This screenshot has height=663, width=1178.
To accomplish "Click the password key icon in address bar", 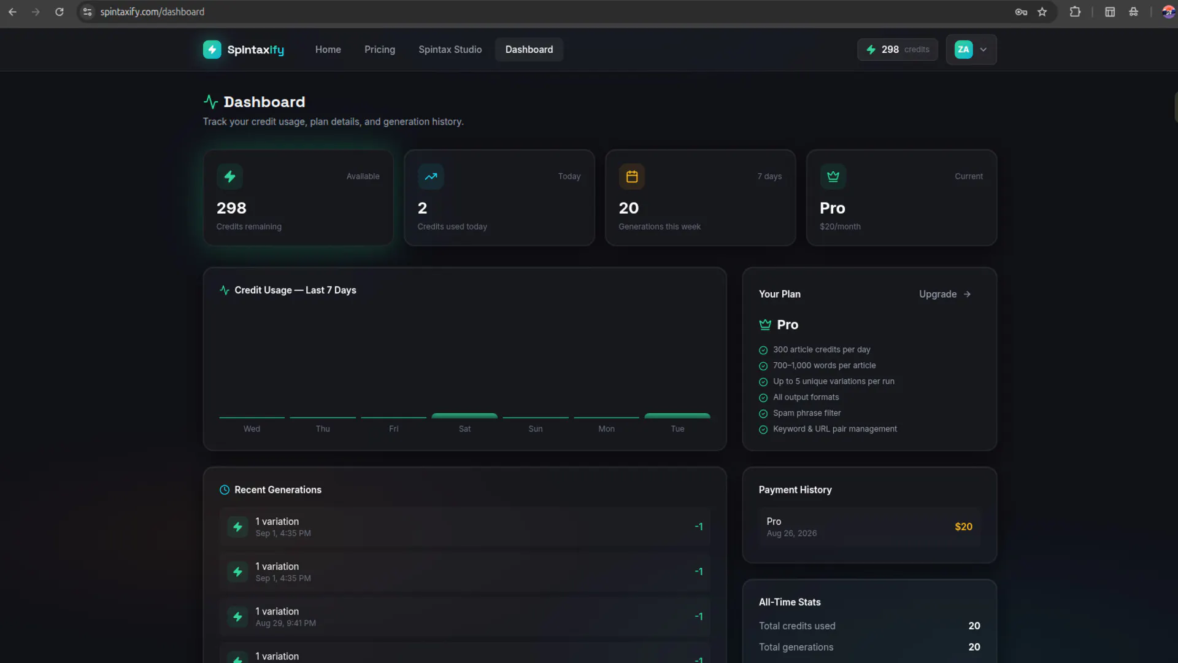I will click(1021, 12).
